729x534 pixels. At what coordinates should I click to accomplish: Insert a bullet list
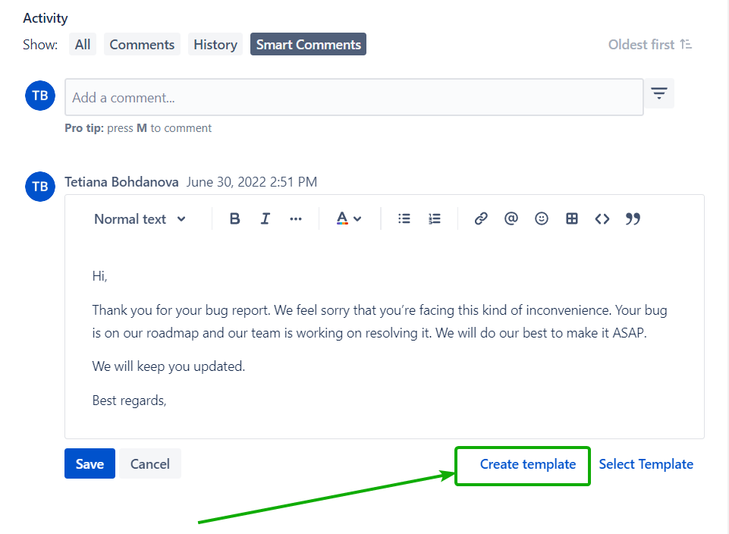click(x=404, y=218)
